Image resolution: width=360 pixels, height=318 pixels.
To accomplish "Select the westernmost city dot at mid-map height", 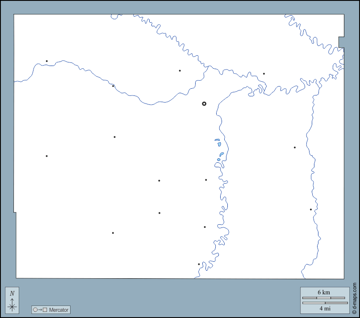I will tap(46, 156).
